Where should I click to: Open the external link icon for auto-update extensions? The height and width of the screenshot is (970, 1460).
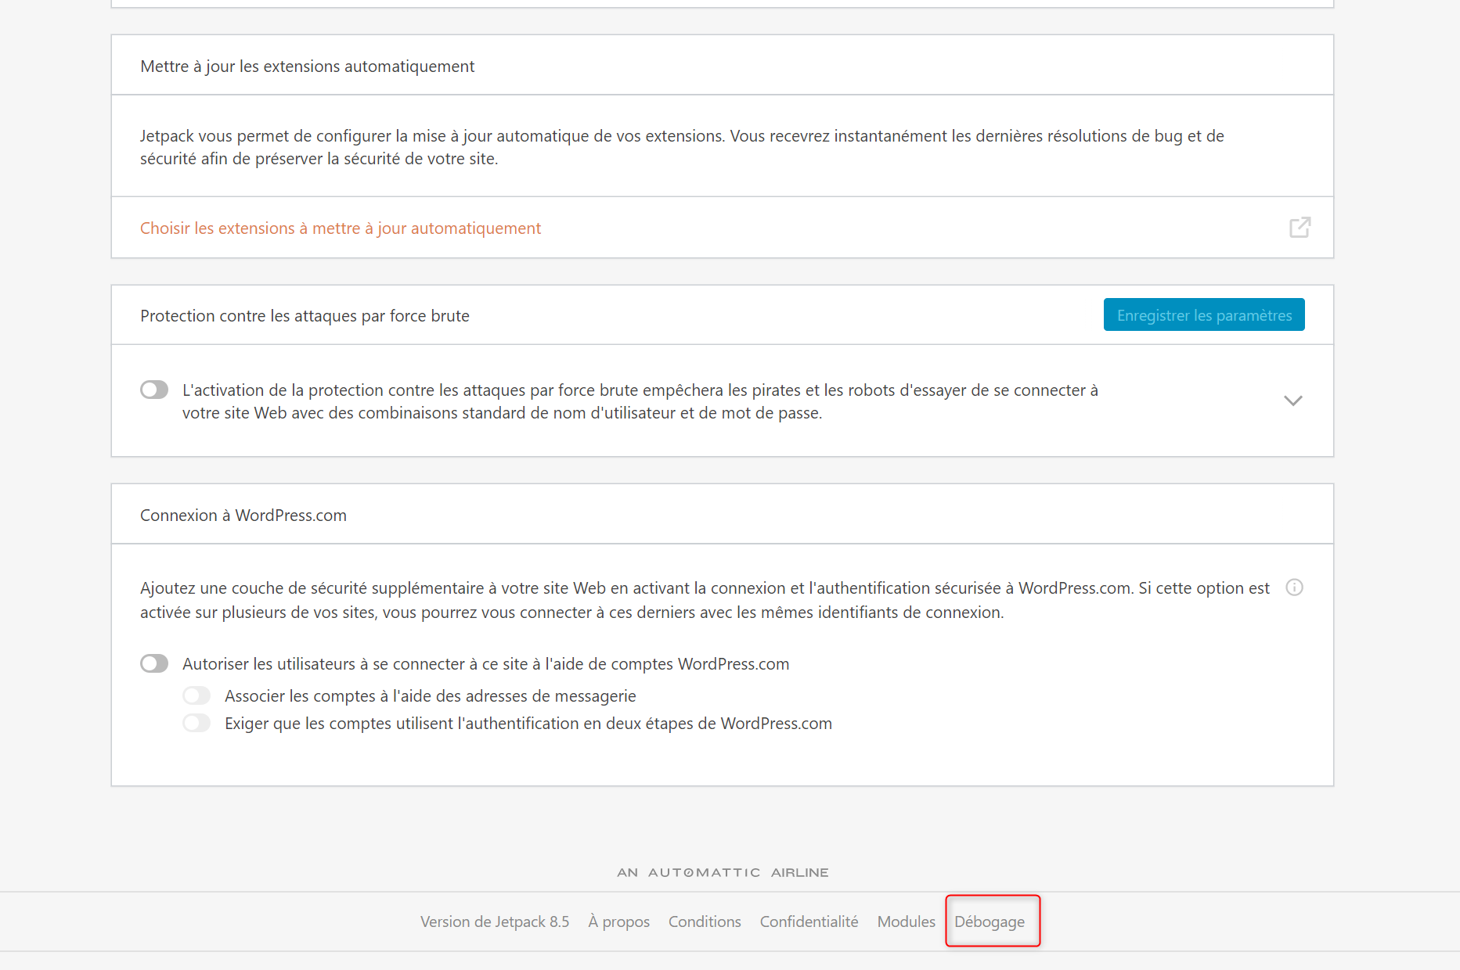(x=1300, y=228)
